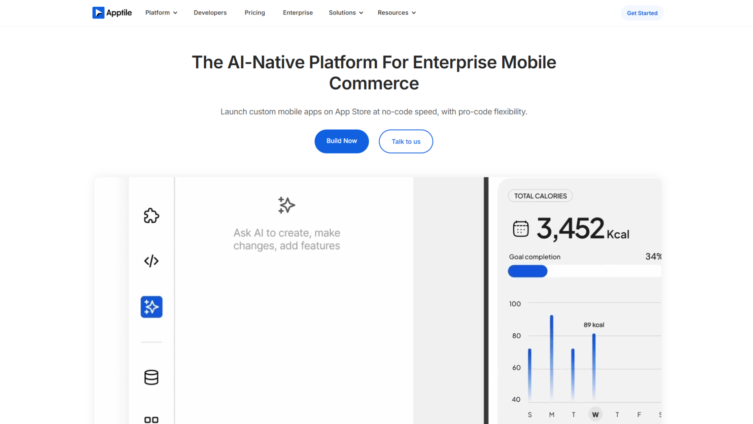This screenshot has width=753, height=424.
Task: Select the blue AI sparkle sidebar icon
Action: 151,307
